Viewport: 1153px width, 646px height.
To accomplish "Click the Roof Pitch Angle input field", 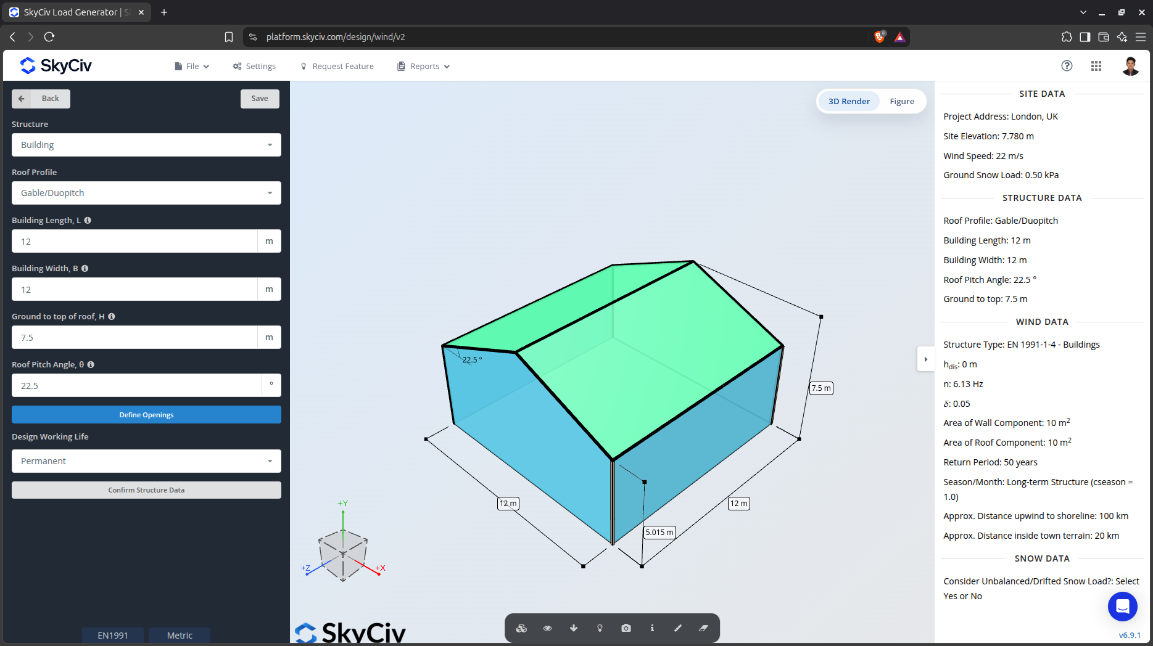I will coord(137,386).
